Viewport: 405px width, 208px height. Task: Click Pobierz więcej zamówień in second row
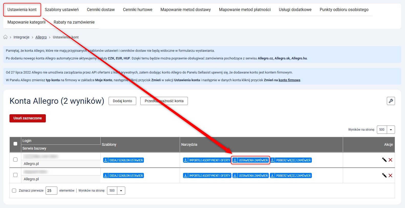pyautogui.click(x=291, y=176)
